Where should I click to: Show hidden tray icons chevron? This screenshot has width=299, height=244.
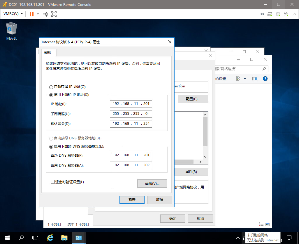click(x=238, y=238)
